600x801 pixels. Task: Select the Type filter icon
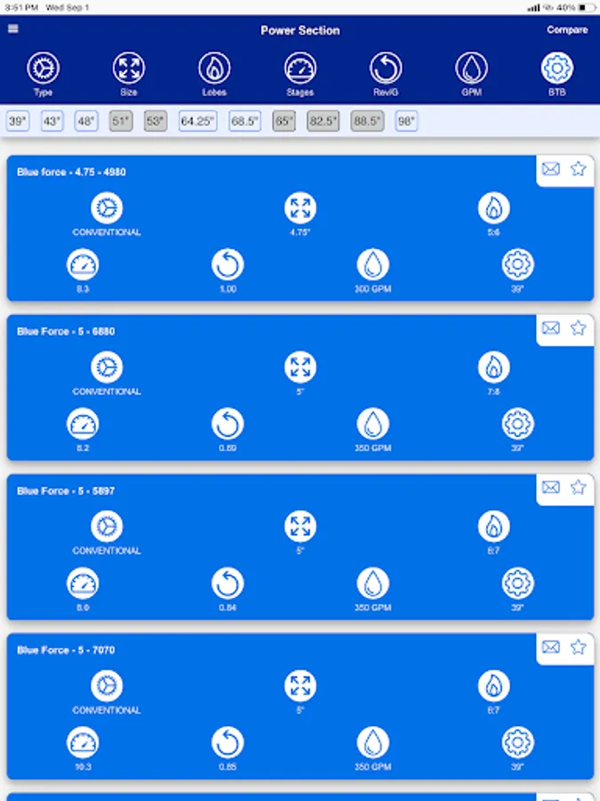click(x=43, y=68)
